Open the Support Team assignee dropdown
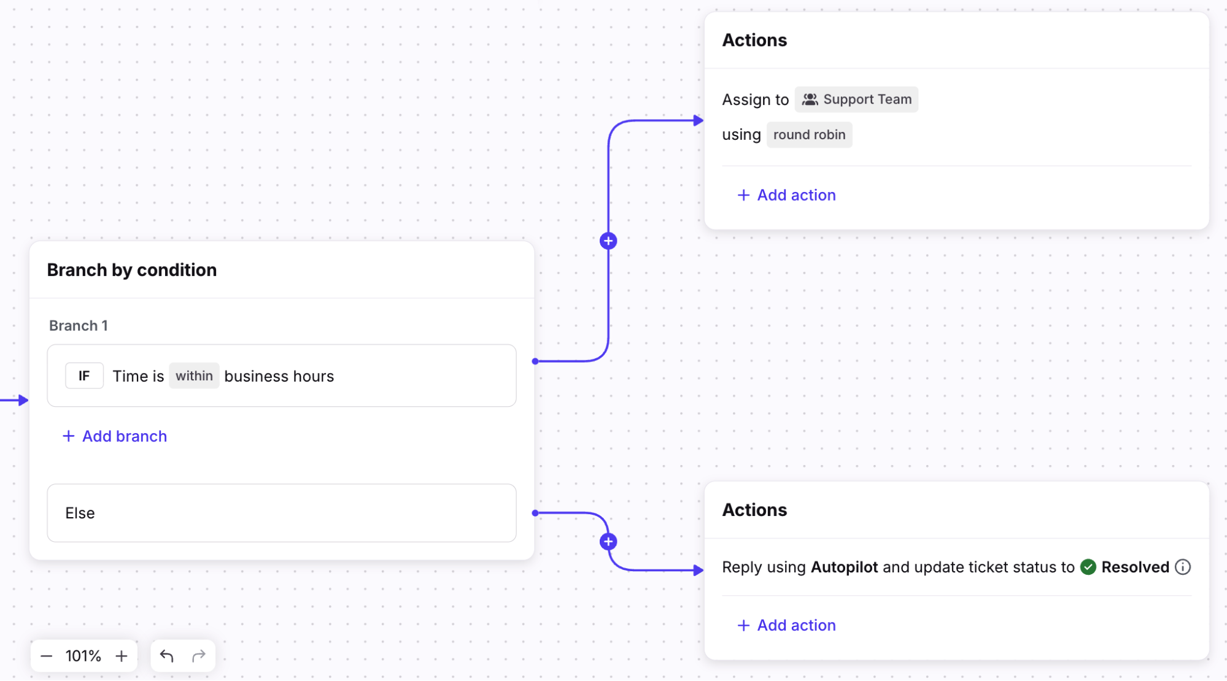 point(856,99)
